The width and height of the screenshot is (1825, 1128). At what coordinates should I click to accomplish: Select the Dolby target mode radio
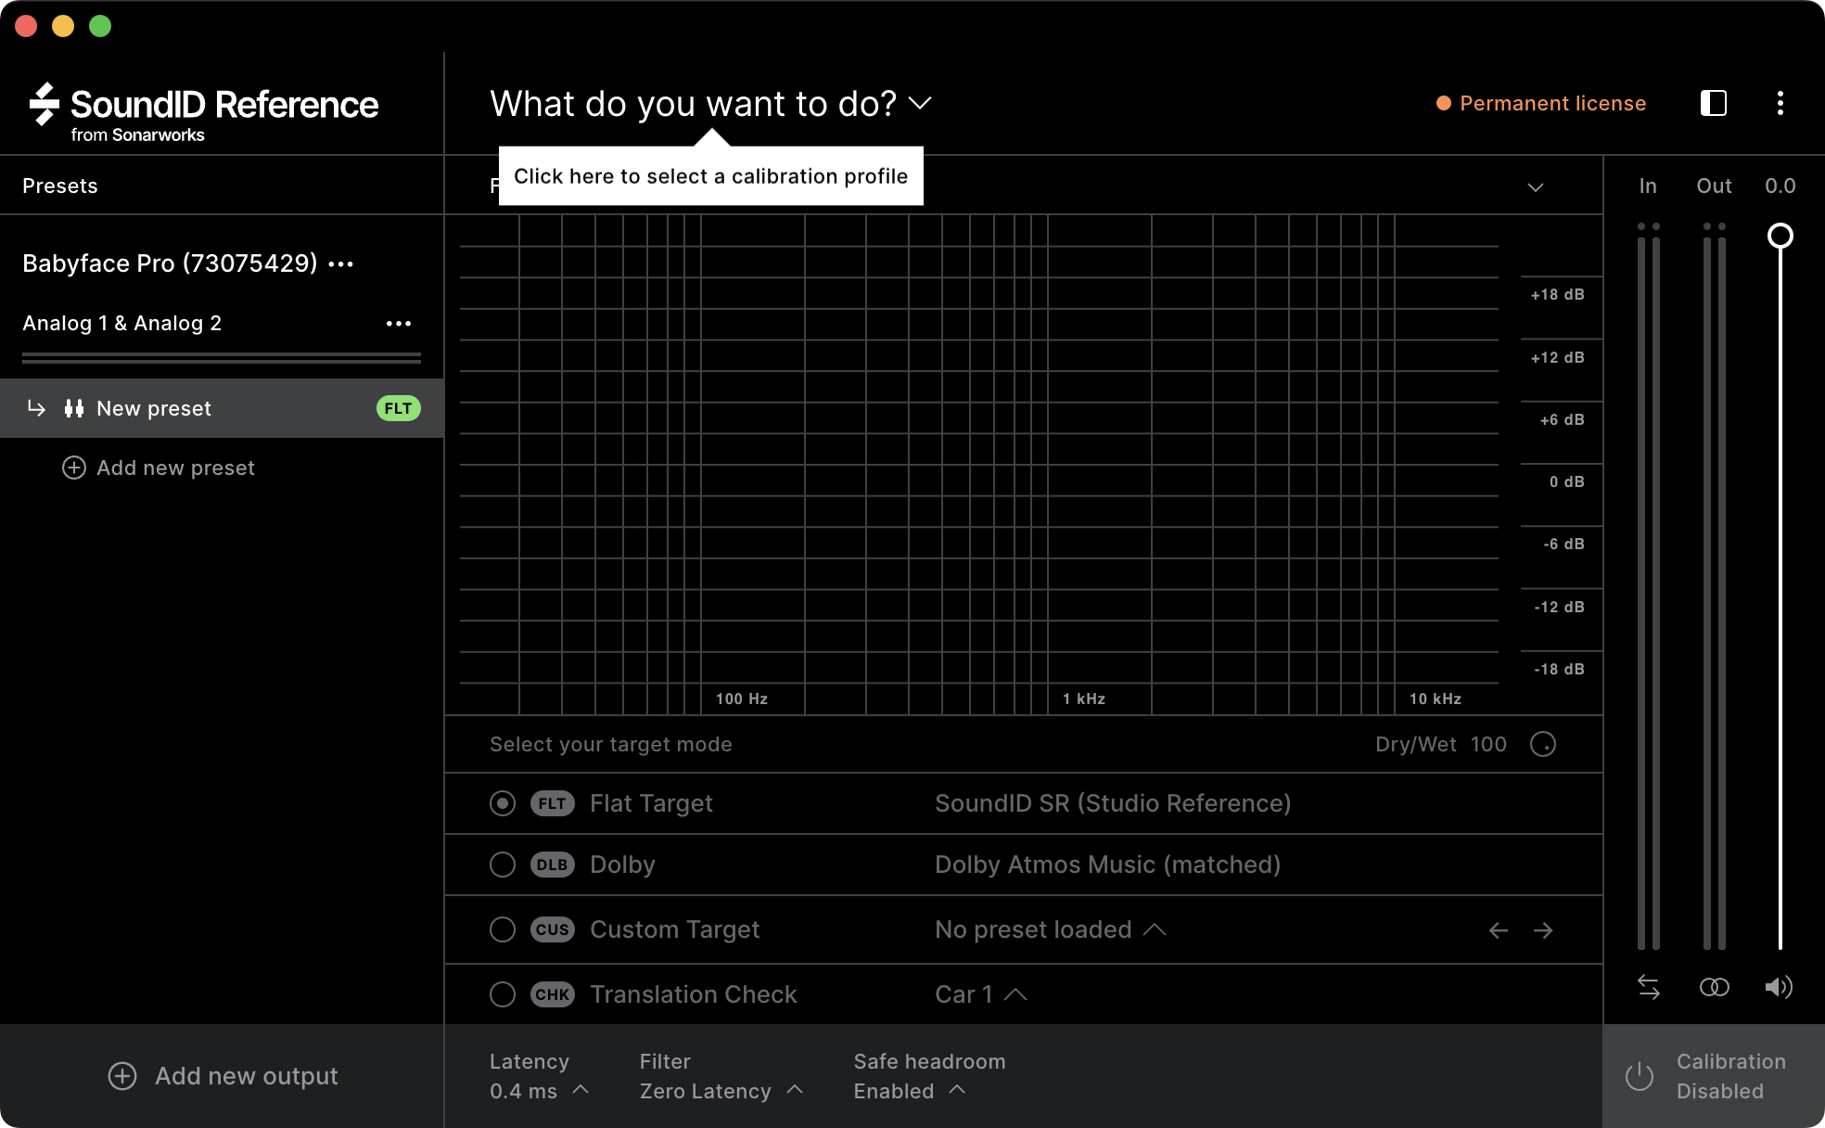pos(503,865)
